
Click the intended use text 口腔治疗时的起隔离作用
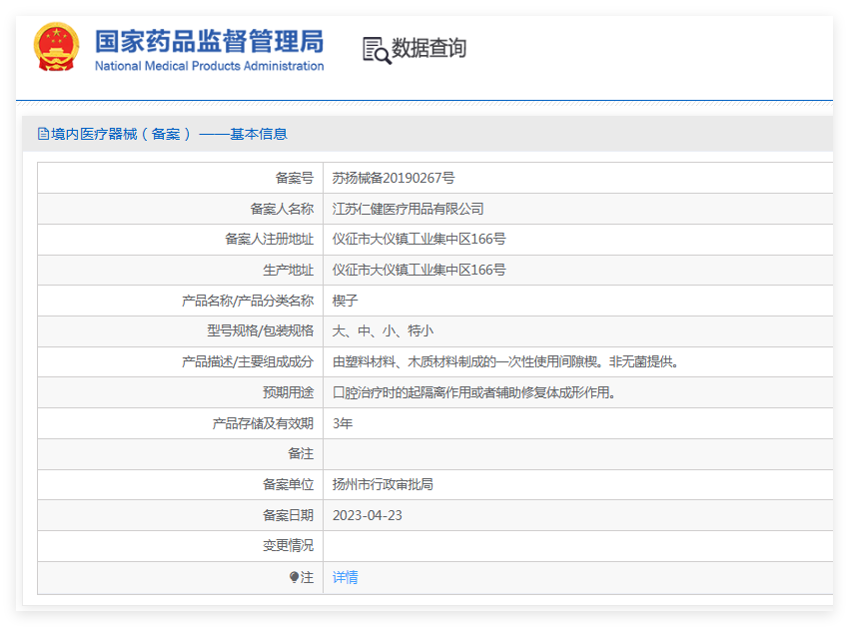tap(473, 392)
